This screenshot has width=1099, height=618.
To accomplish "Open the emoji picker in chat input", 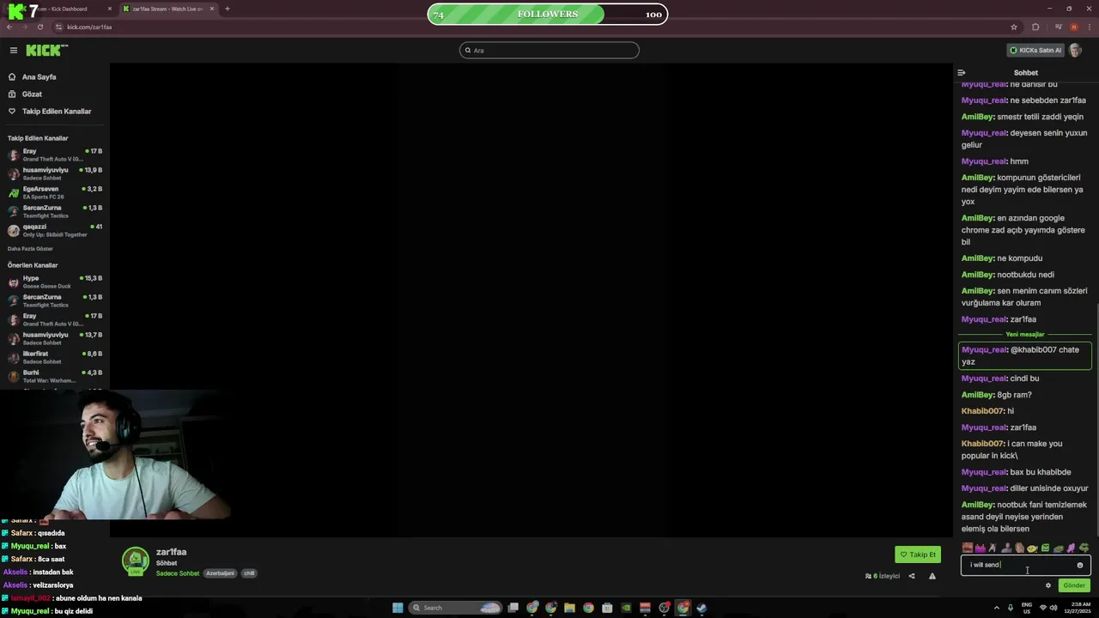I will (x=1080, y=565).
